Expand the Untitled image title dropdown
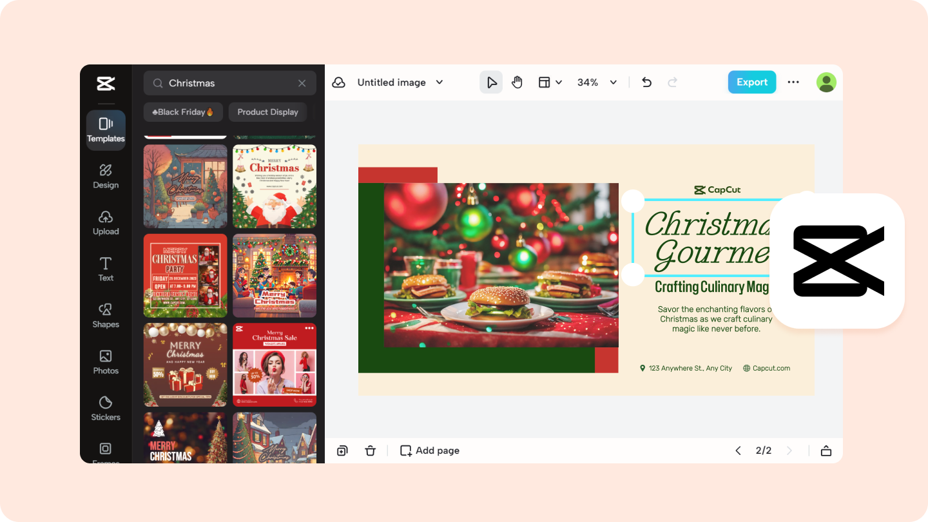The height and width of the screenshot is (522, 928). pyautogui.click(x=440, y=82)
